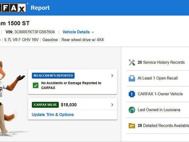This screenshot has width=189, height=142.
Task: Click the '1500 ST' vehicle title
Action: coord(19,23)
